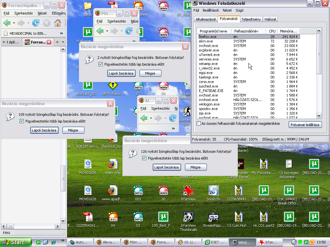Image resolution: width=330 pixels, height=247 pixels.
Task: Open back-history dropdown in the Al... window
Action: [151, 118]
